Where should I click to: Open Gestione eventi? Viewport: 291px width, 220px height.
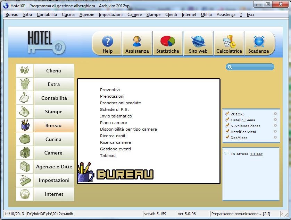[115, 149]
